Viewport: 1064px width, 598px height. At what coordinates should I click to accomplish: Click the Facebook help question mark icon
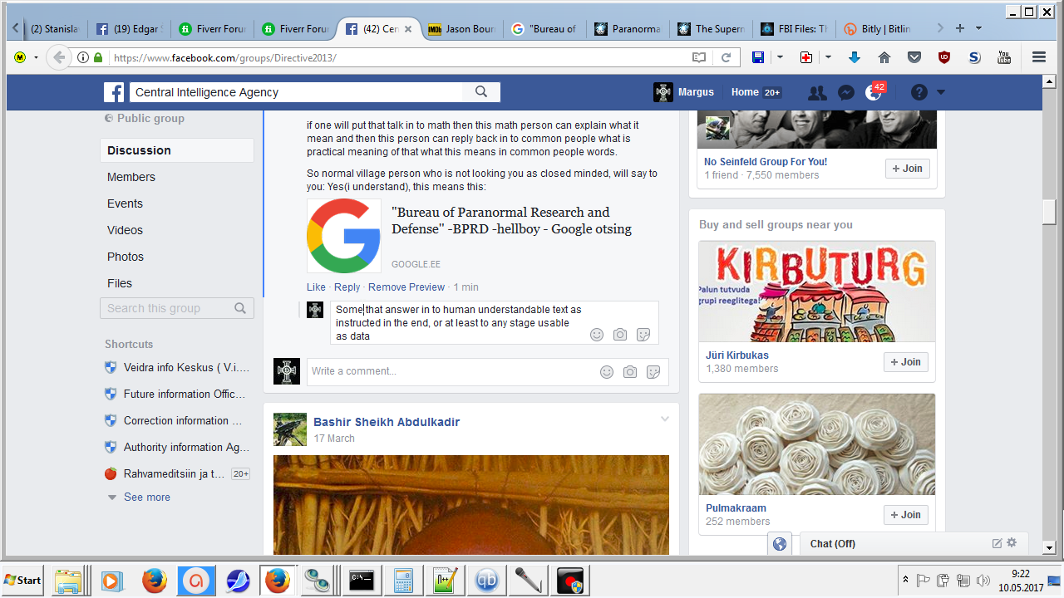click(x=919, y=92)
